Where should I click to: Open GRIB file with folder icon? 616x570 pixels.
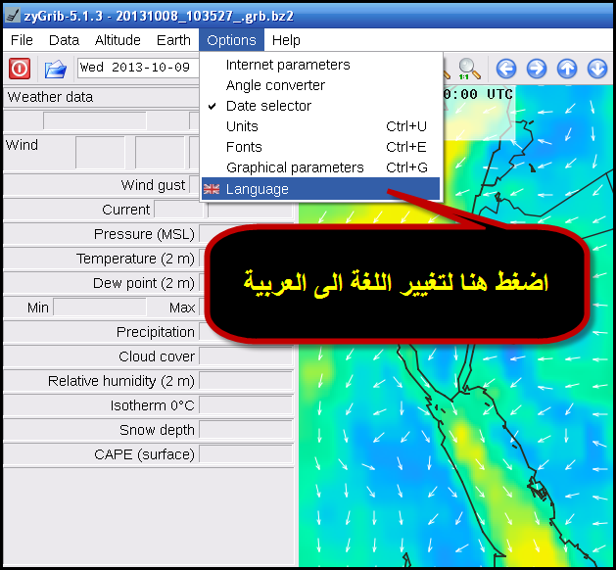coord(55,70)
